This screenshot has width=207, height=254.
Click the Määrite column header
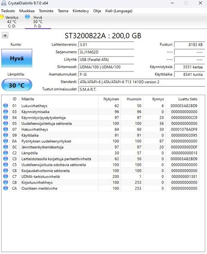[28, 99]
